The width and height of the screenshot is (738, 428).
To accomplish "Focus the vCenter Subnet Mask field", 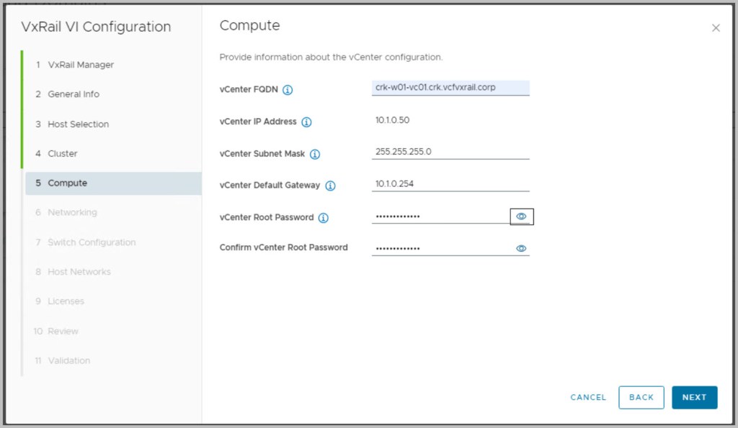I will pos(450,152).
